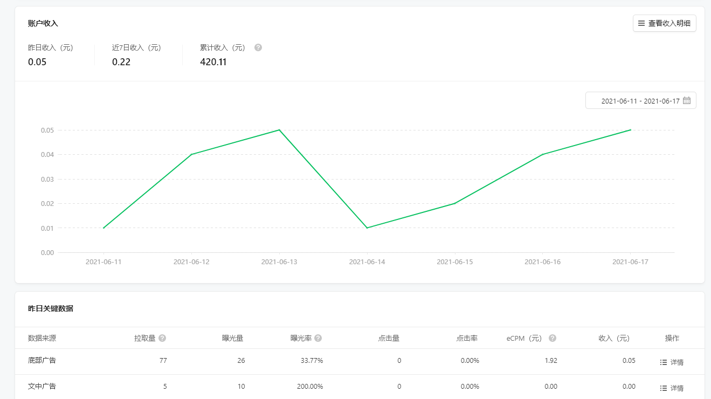
Task: Select the chart point for 2021-06-11
Action: tap(103, 228)
